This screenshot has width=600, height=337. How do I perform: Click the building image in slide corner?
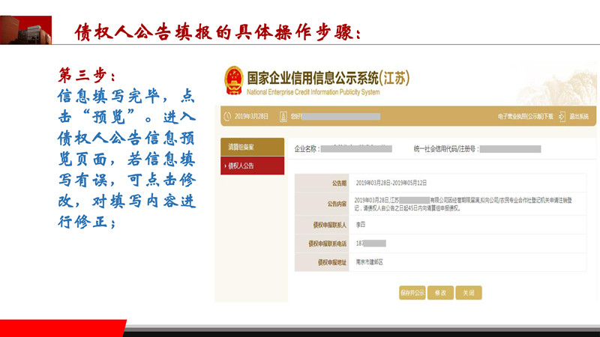(x=26, y=30)
